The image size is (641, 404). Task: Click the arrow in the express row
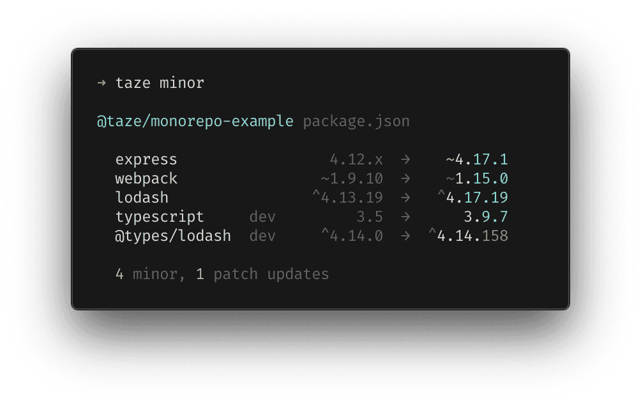(x=405, y=159)
